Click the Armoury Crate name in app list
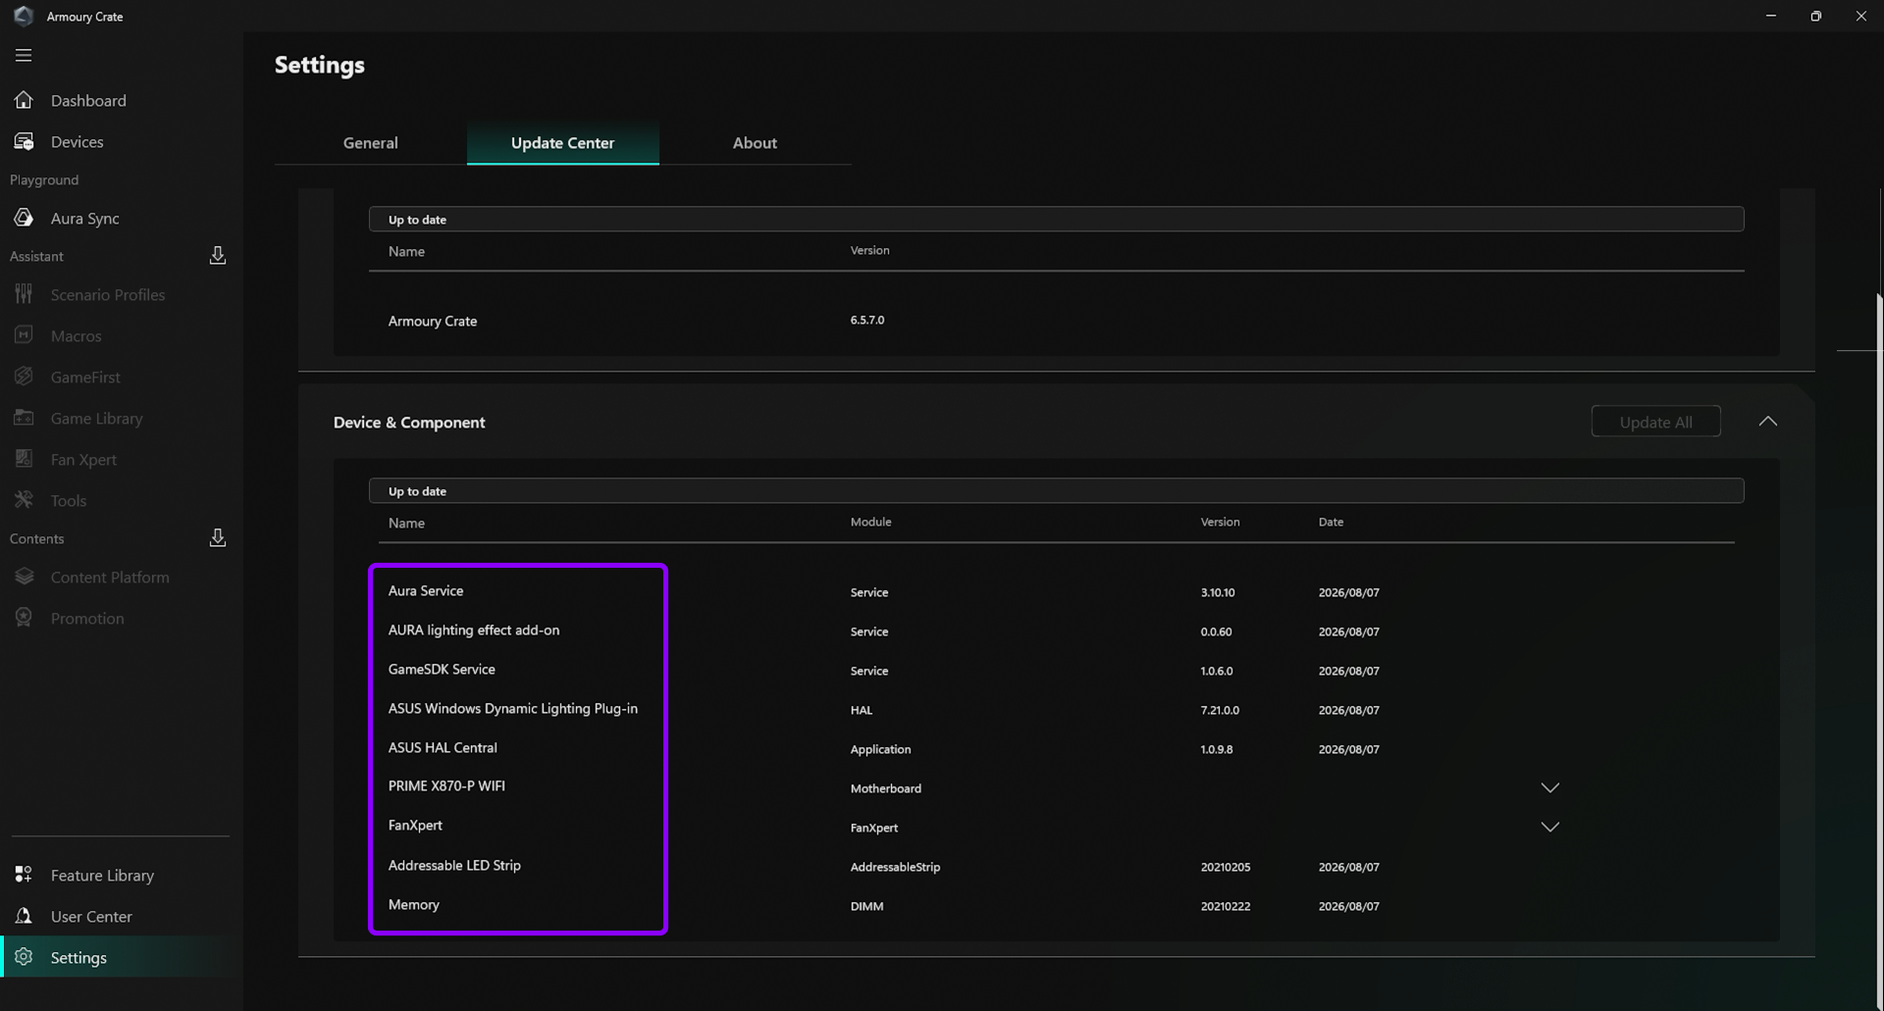This screenshot has width=1884, height=1011. (x=433, y=322)
